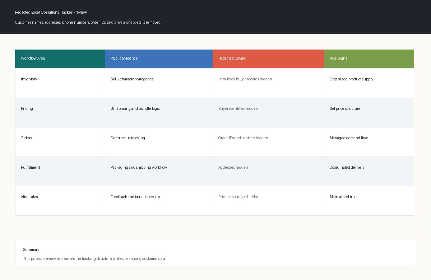This screenshot has height=280, width=431.
Task: Click 'Unit pricing and bundle logic' cell
Action: click(x=159, y=112)
